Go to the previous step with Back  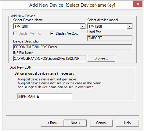[52, 123]
